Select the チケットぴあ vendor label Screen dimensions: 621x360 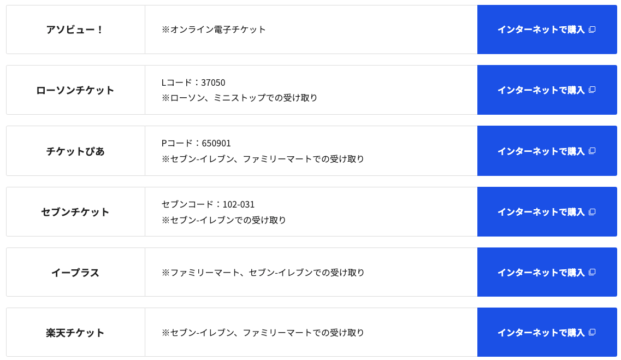point(75,151)
